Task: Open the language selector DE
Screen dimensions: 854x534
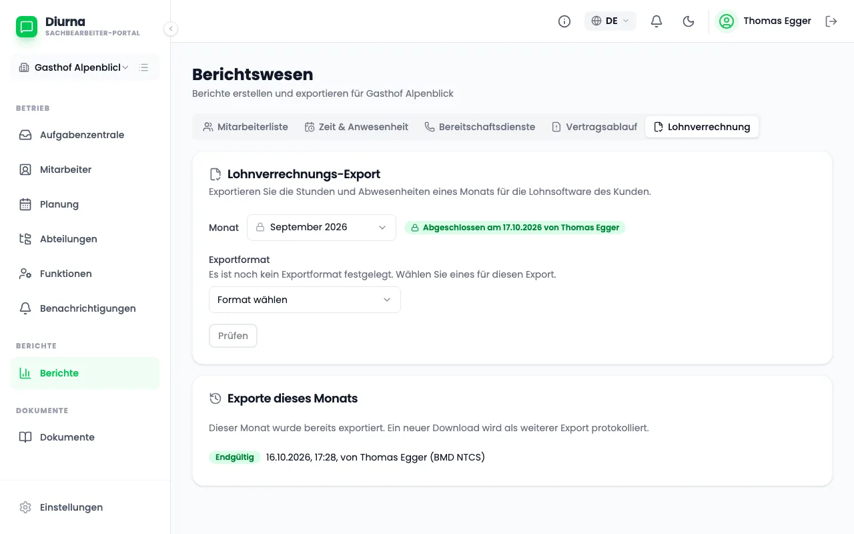Action: [x=610, y=21]
